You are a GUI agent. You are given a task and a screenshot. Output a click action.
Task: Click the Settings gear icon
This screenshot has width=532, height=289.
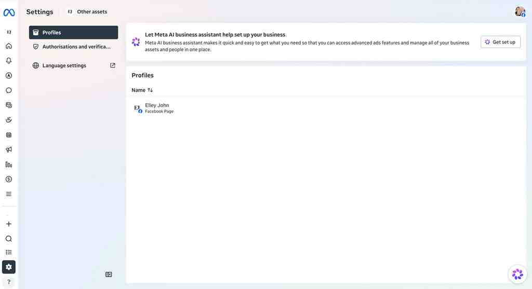[x=9, y=267]
